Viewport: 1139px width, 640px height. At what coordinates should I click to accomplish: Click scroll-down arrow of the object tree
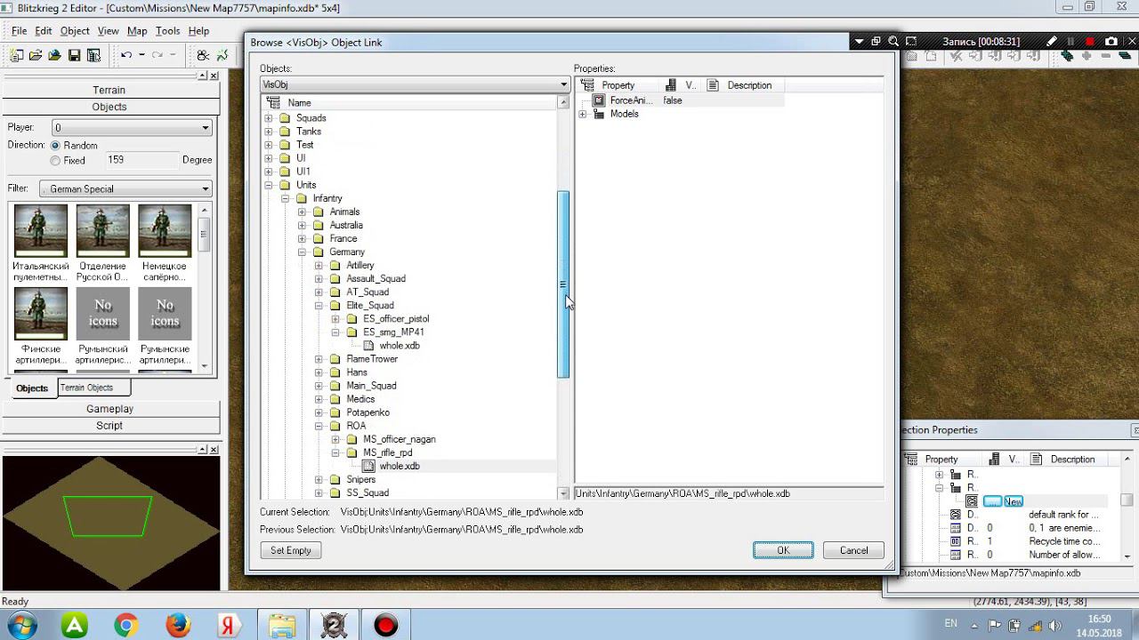563,493
